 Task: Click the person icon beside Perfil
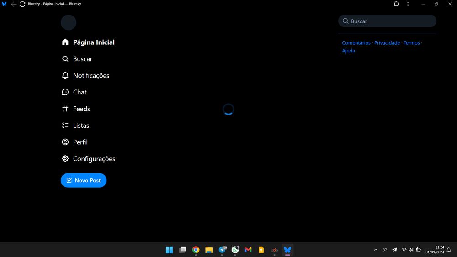click(x=65, y=142)
